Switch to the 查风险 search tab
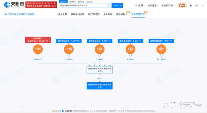The height and width of the screenshot is (113, 207). click(x=81, y=2)
